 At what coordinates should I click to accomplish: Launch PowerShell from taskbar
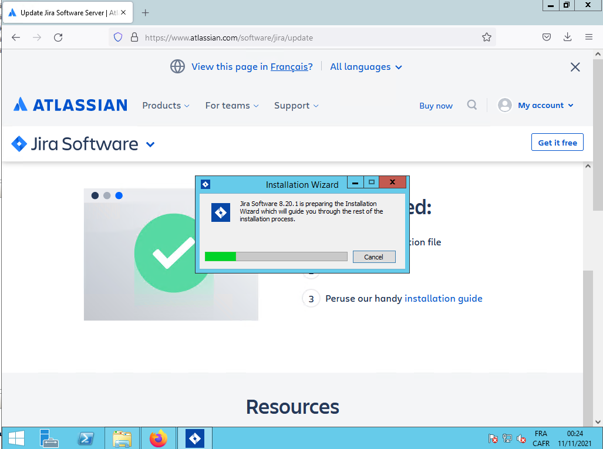click(x=85, y=438)
